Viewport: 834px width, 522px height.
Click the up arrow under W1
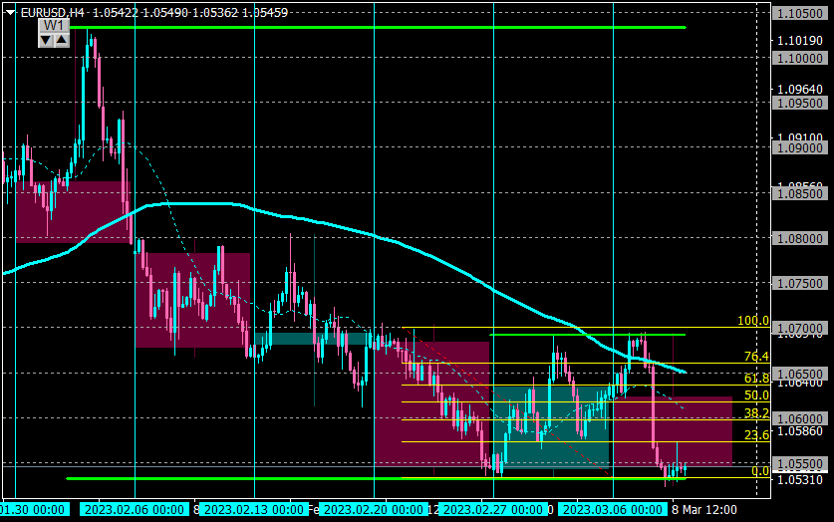tap(62, 40)
